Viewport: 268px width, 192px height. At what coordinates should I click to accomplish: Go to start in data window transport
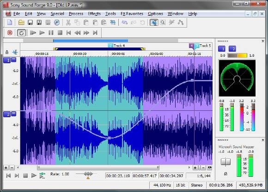(x=8, y=175)
